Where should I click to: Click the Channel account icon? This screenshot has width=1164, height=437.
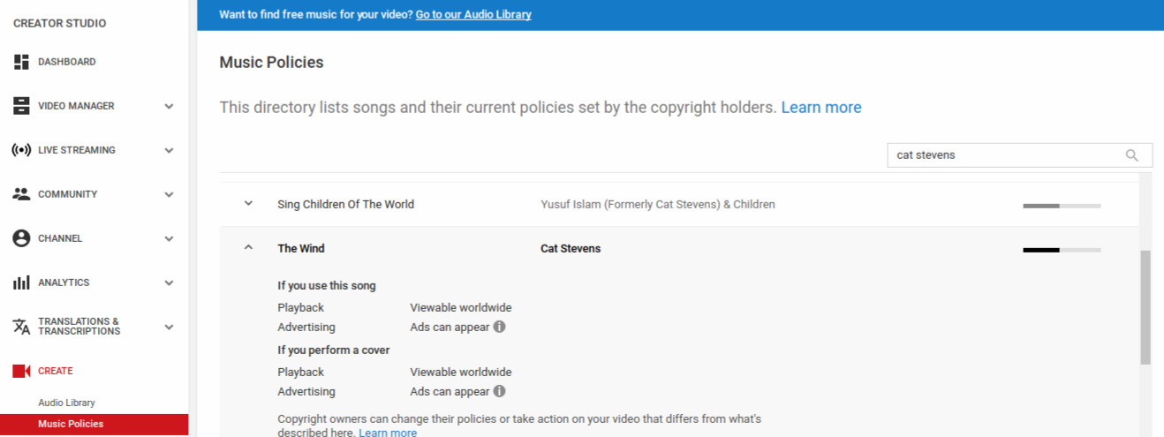pyautogui.click(x=21, y=238)
